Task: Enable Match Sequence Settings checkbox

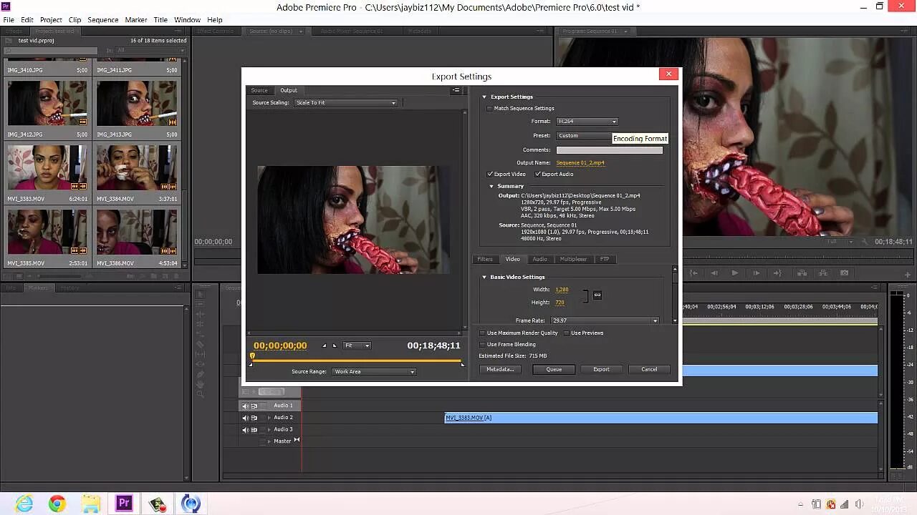Action: (x=490, y=109)
